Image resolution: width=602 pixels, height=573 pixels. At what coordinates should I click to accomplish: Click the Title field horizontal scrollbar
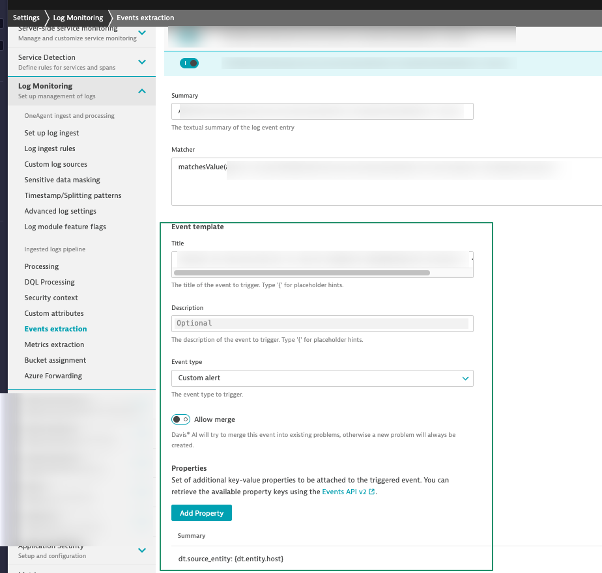[x=302, y=273]
